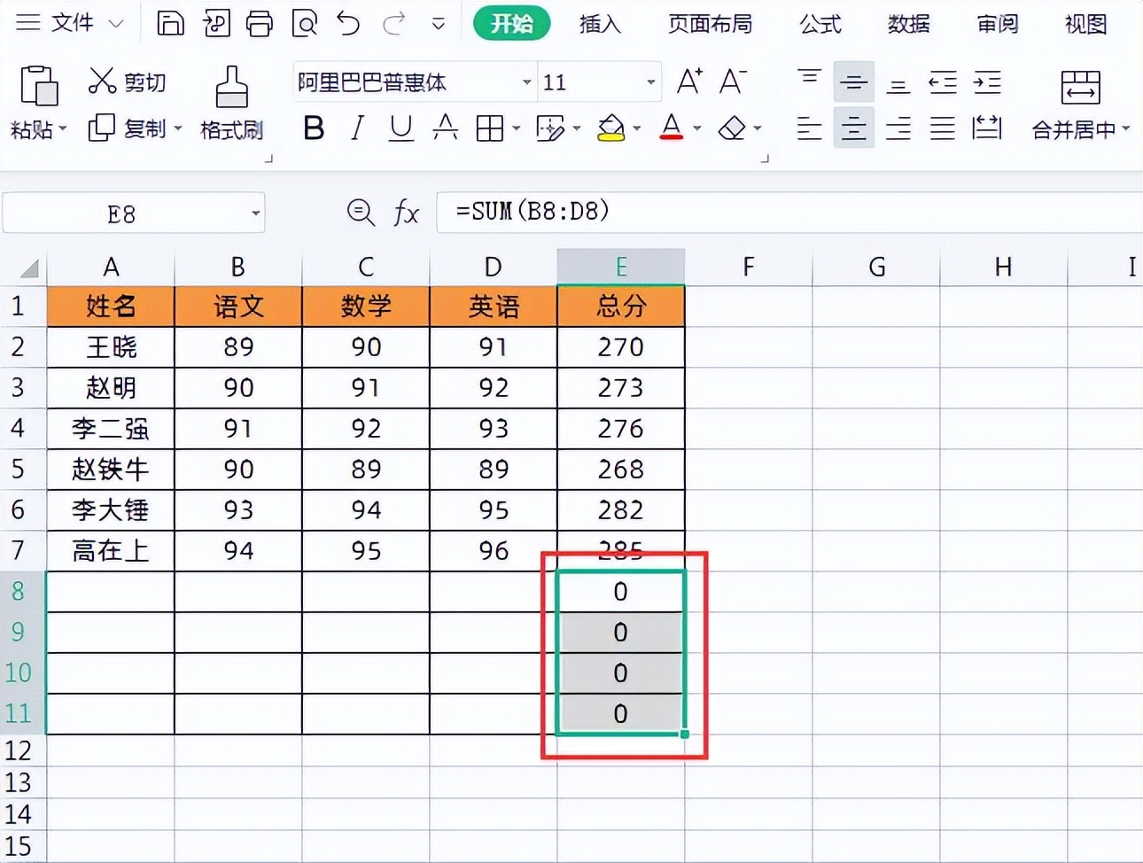The width and height of the screenshot is (1143, 863).
Task: Select row 8 header
Action: [x=23, y=591]
